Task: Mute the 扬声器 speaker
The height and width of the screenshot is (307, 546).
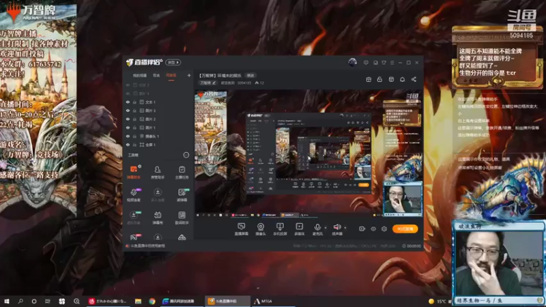Action: pos(337,229)
